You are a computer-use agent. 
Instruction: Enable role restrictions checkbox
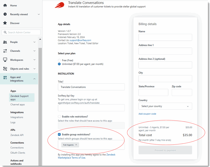59,116
